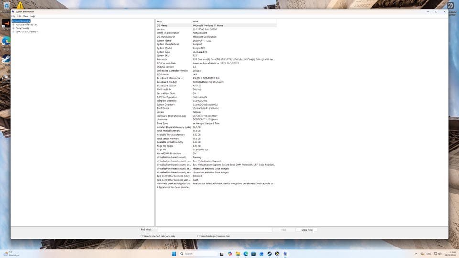Tick Search category names only checkbox
The height and width of the screenshot is (258, 459).
[x=199, y=236]
